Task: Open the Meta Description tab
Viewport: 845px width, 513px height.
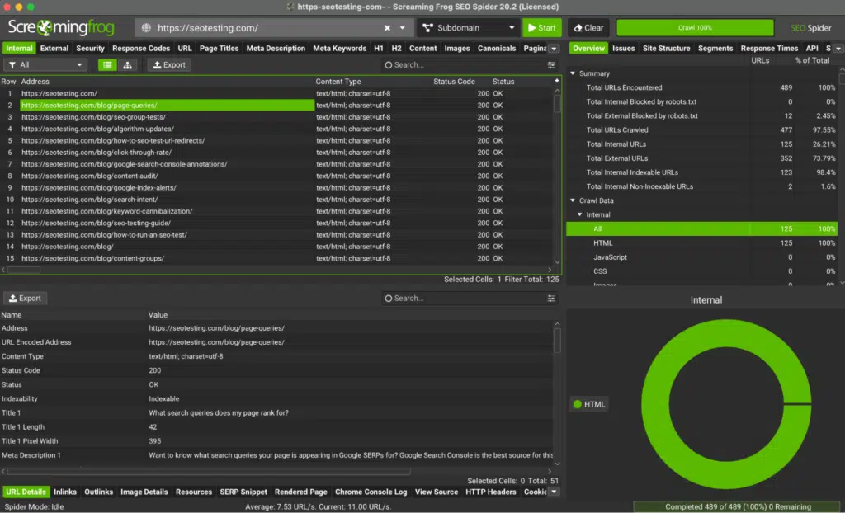Action: tap(276, 48)
